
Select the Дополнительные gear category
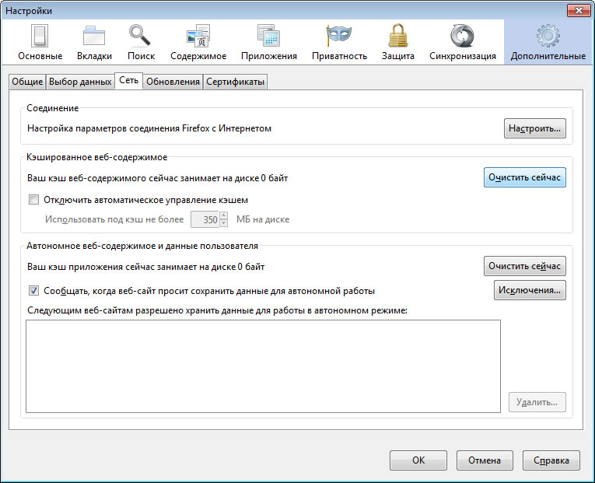click(548, 43)
